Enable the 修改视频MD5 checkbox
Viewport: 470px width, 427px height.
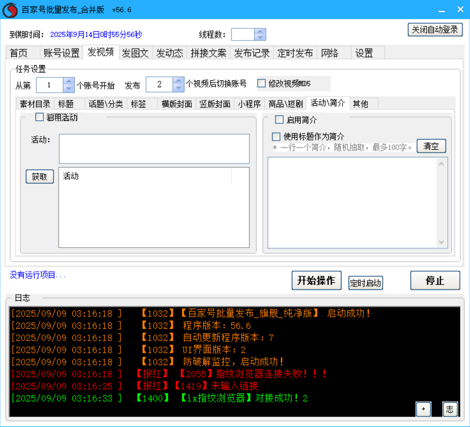[261, 83]
